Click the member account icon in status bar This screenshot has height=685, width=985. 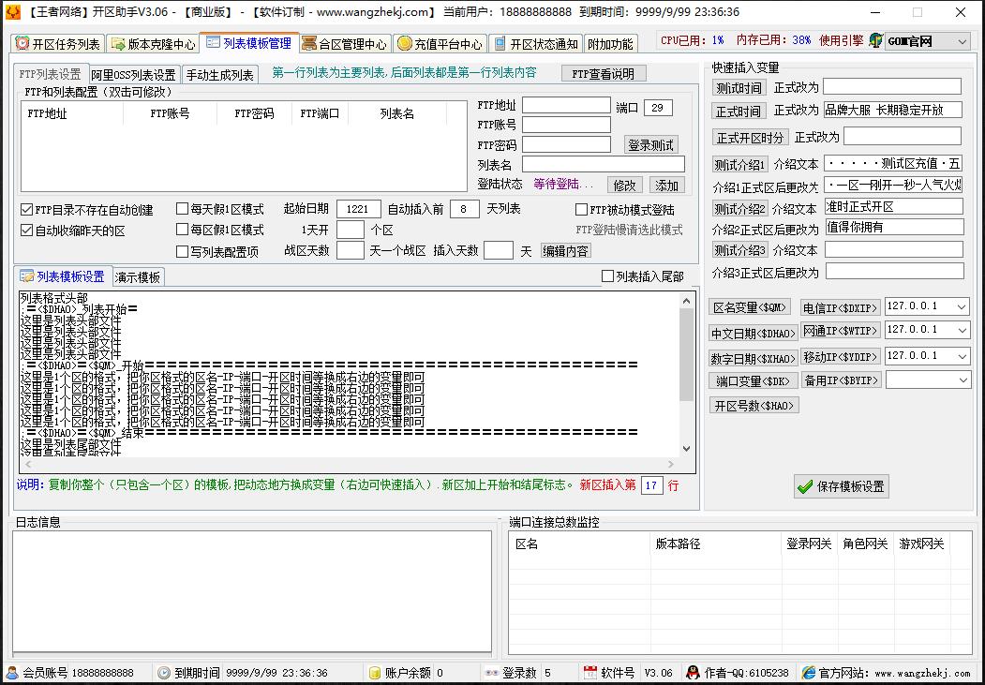click(12, 673)
